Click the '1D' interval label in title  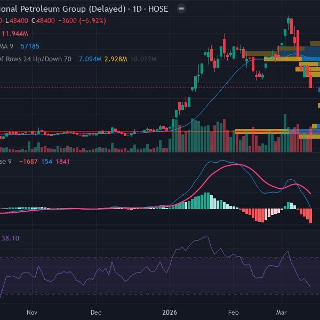(137, 9)
